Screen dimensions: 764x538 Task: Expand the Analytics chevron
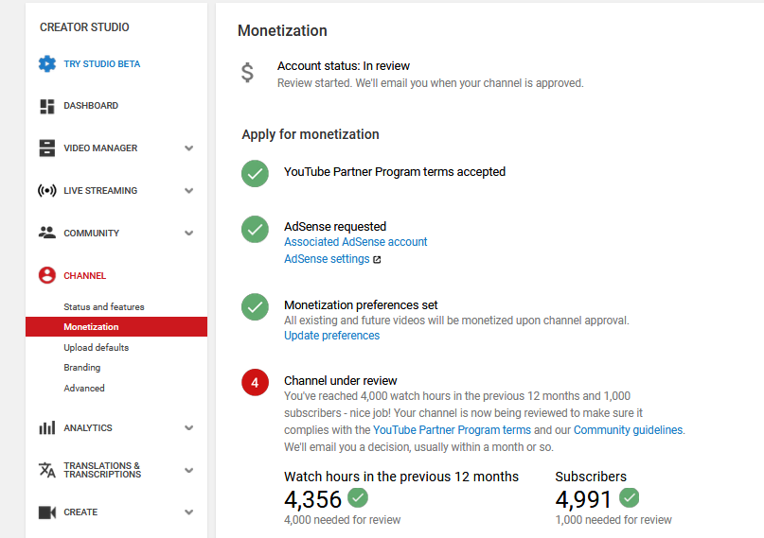coord(189,427)
